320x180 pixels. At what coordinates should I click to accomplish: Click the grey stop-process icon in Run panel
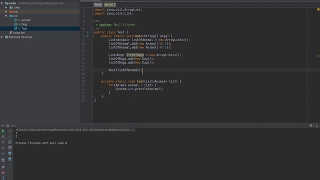(x=3, y=136)
